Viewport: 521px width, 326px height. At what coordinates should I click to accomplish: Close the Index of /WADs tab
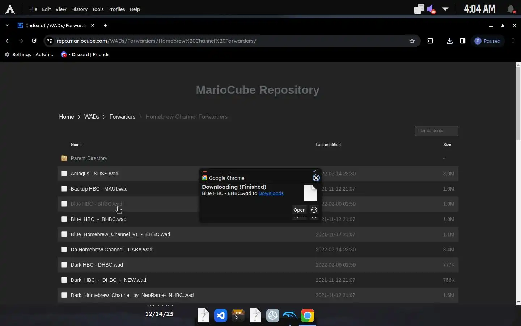[x=93, y=25]
